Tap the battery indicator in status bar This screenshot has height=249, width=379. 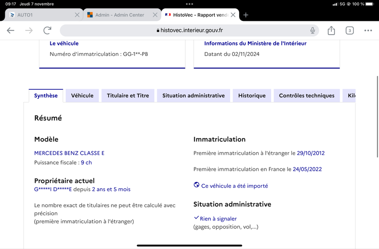coord(370,4)
